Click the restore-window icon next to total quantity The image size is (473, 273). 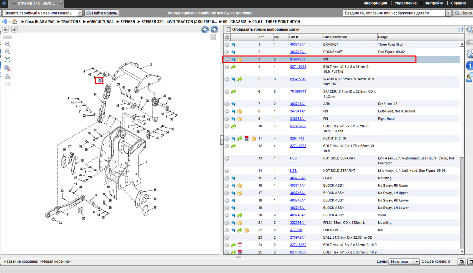(462, 262)
